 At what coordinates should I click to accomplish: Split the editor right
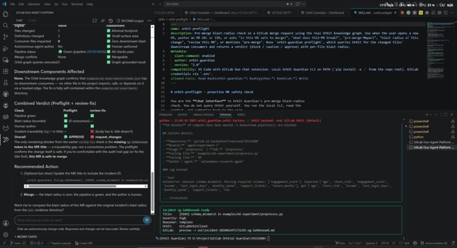(x=446, y=12)
